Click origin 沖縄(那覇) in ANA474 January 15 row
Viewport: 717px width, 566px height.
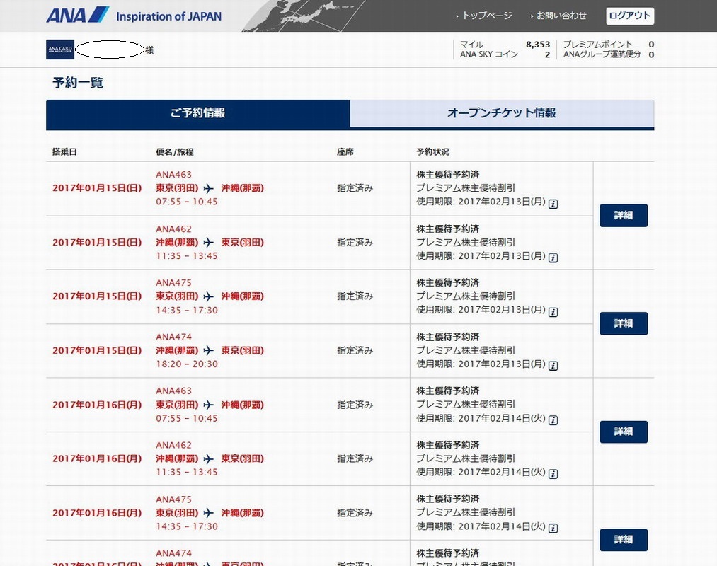177,351
